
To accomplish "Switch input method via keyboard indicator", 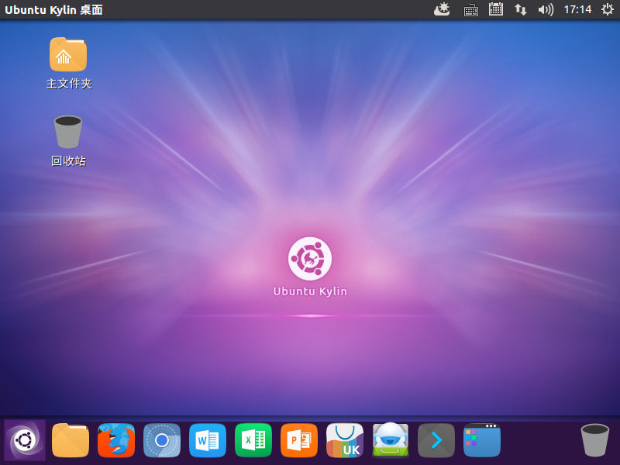I will pos(470,10).
